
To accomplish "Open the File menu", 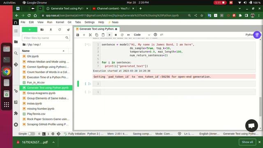I will point(23,22).
